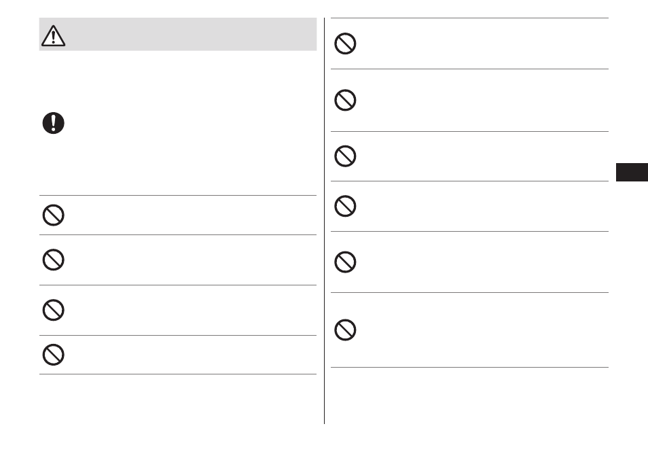The width and height of the screenshot is (648, 456).
Task: Click the bottom prohibition icon in right column
Action: [x=345, y=330]
